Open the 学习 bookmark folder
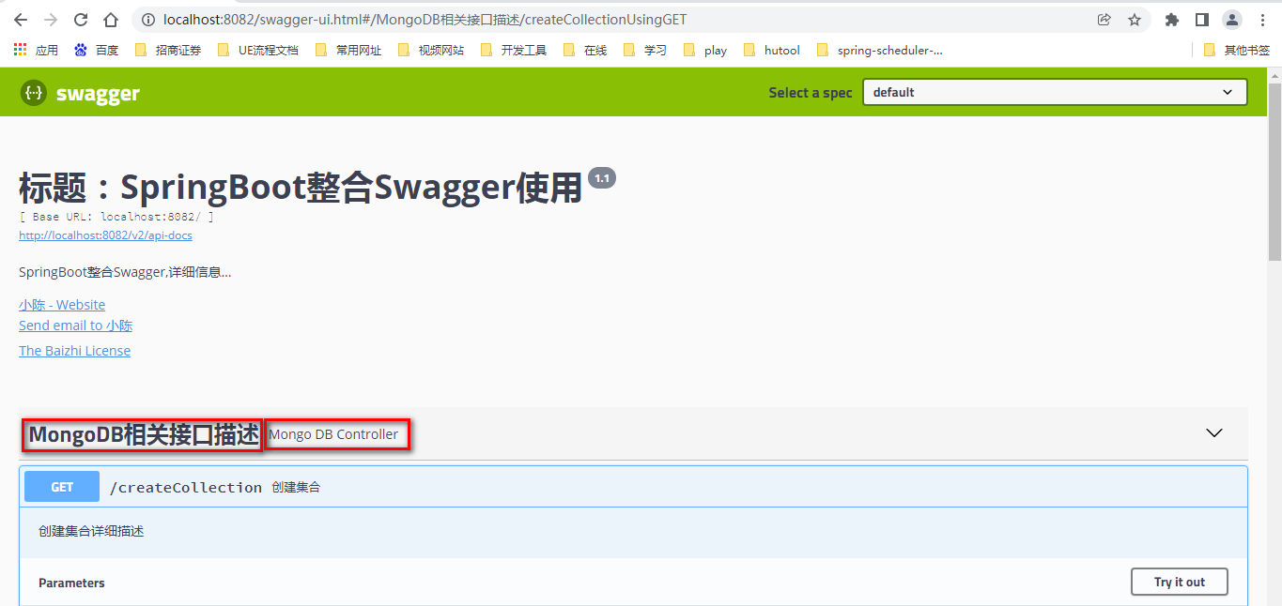 (x=645, y=50)
